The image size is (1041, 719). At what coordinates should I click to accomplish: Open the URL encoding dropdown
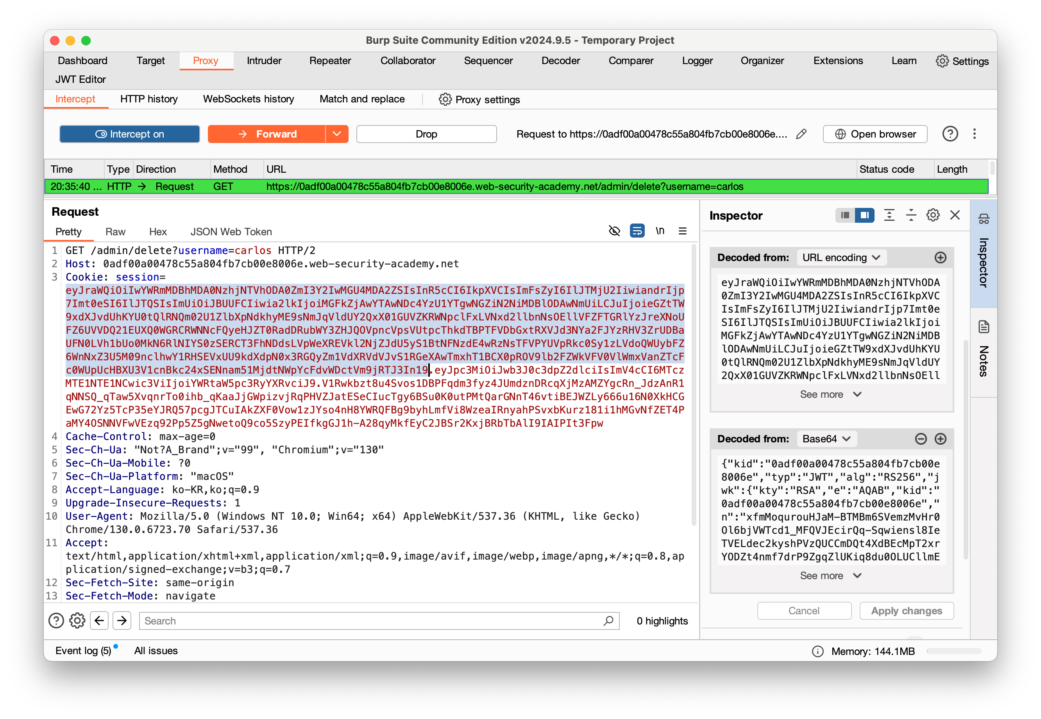841,258
